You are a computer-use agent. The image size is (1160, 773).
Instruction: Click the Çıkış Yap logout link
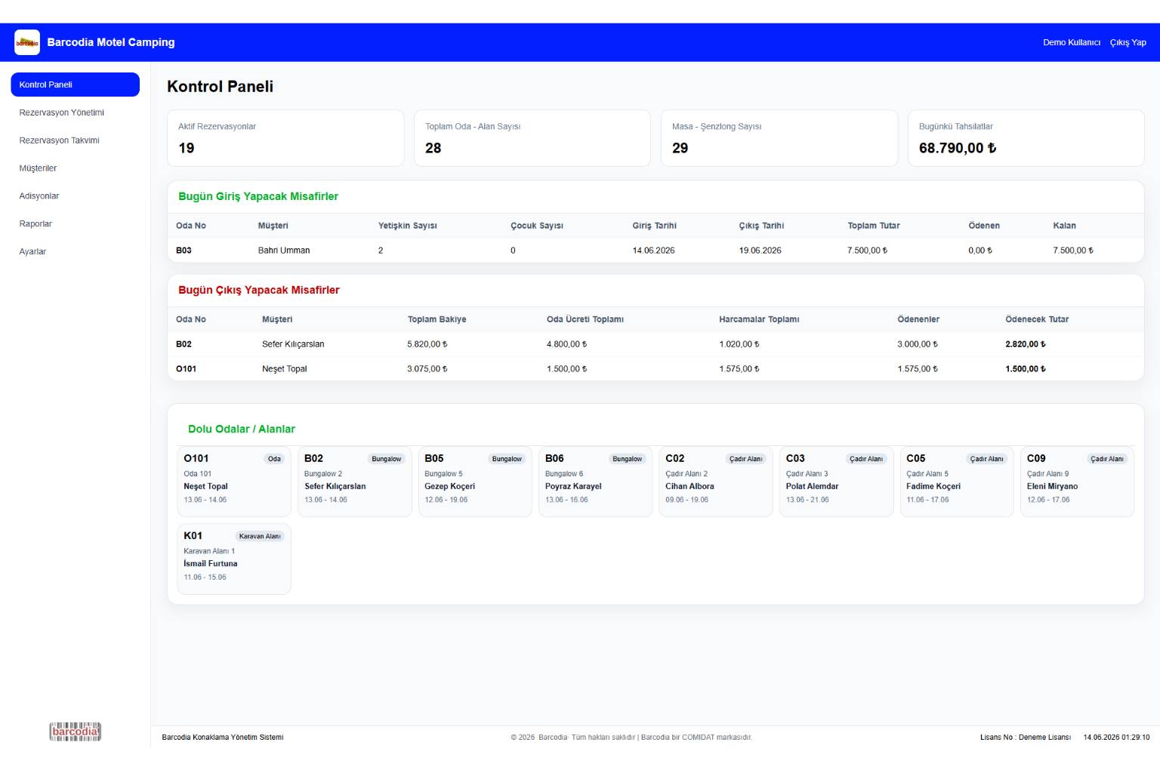(x=1128, y=42)
